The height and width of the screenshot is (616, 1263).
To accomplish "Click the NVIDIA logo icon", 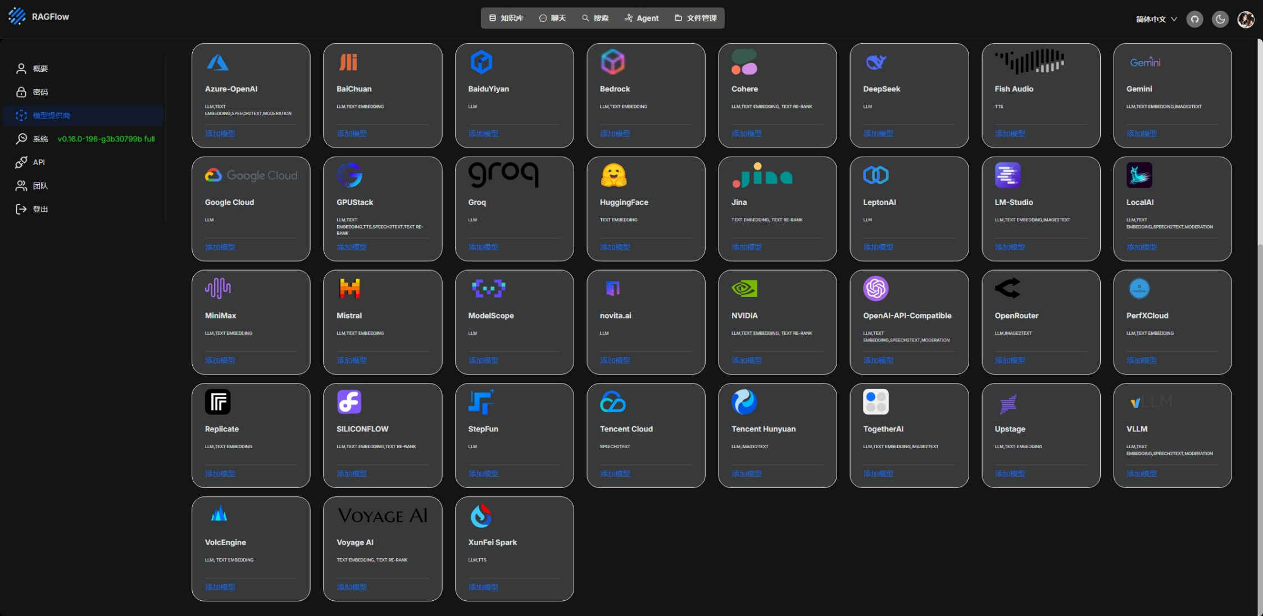I will pyautogui.click(x=744, y=289).
